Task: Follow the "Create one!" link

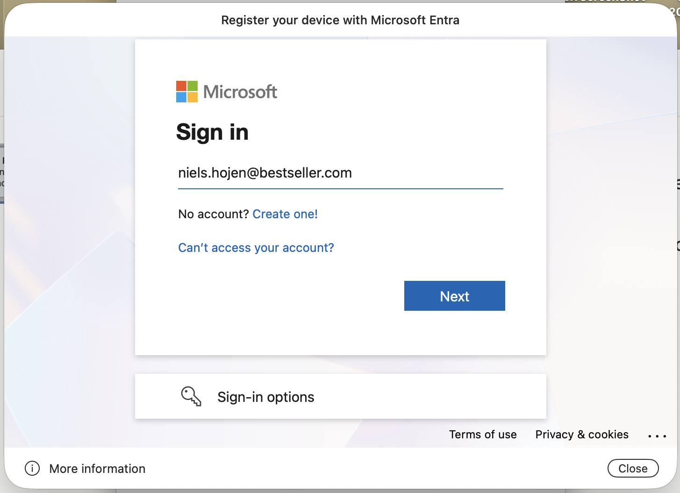Action: click(285, 214)
